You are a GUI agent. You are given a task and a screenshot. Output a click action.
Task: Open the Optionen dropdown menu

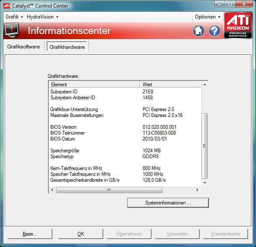207,17
